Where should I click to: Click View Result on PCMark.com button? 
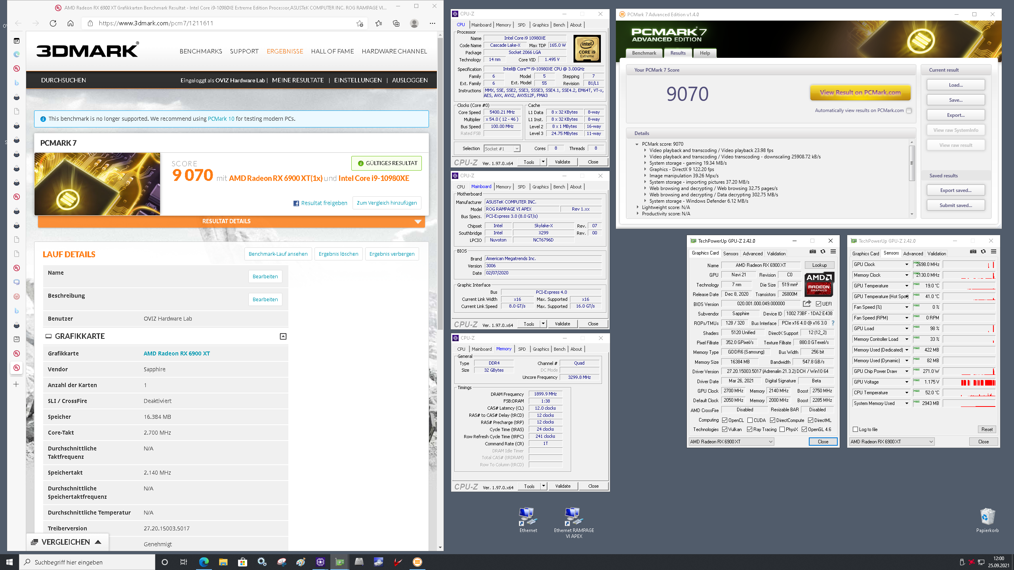[x=860, y=93]
